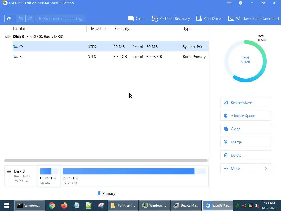Switch to the command prompt Windows taskbar item
The height and width of the screenshot is (211, 281).
click(29, 206)
